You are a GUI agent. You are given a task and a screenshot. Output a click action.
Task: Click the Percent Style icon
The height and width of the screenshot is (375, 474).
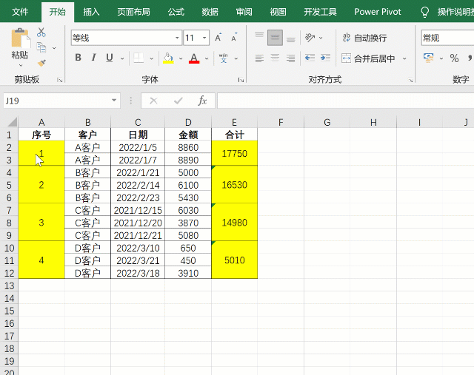[x=454, y=58]
